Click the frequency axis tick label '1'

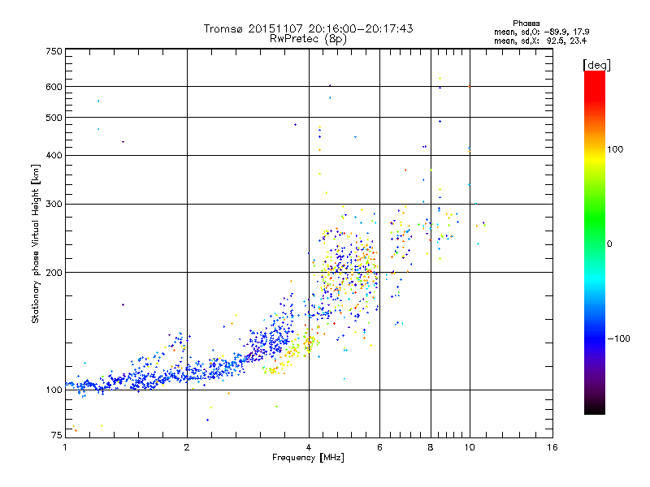(x=65, y=447)
